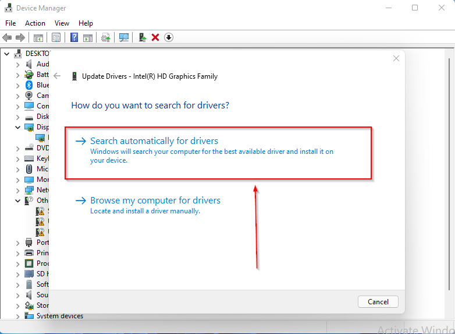Toggle the action pane toolbar icon

click(x=88, y=37)
